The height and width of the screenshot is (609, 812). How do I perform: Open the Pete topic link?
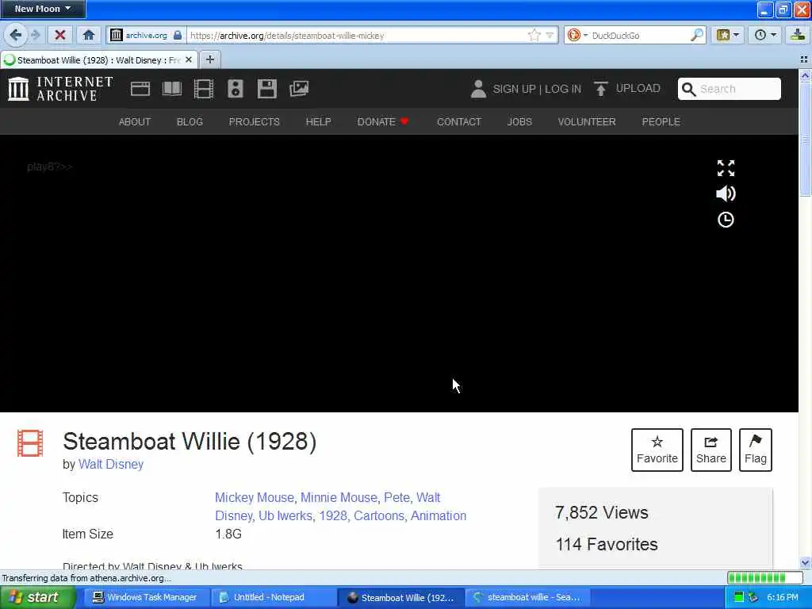396,498
